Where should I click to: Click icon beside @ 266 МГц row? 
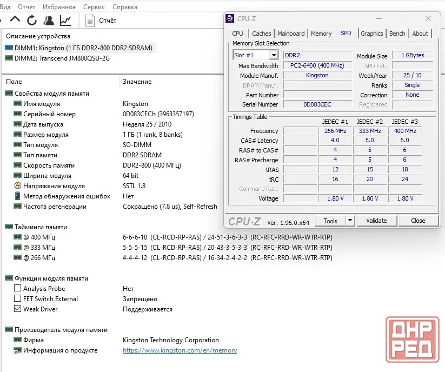pyautogui.click(x=18, y=257)
